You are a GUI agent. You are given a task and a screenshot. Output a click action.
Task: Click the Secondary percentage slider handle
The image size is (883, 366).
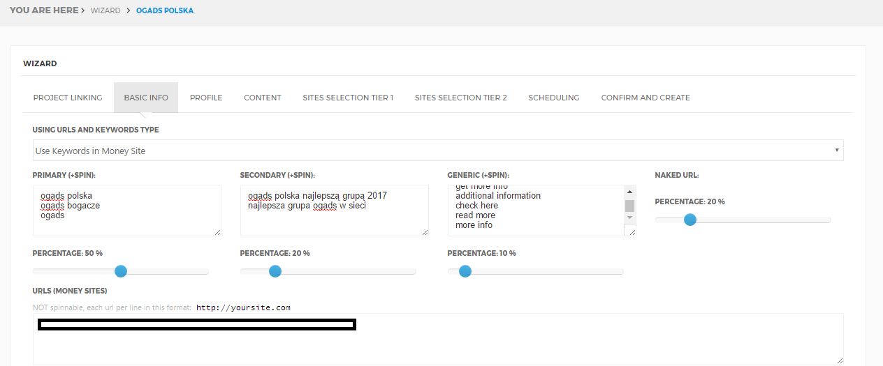coord(275,271)
